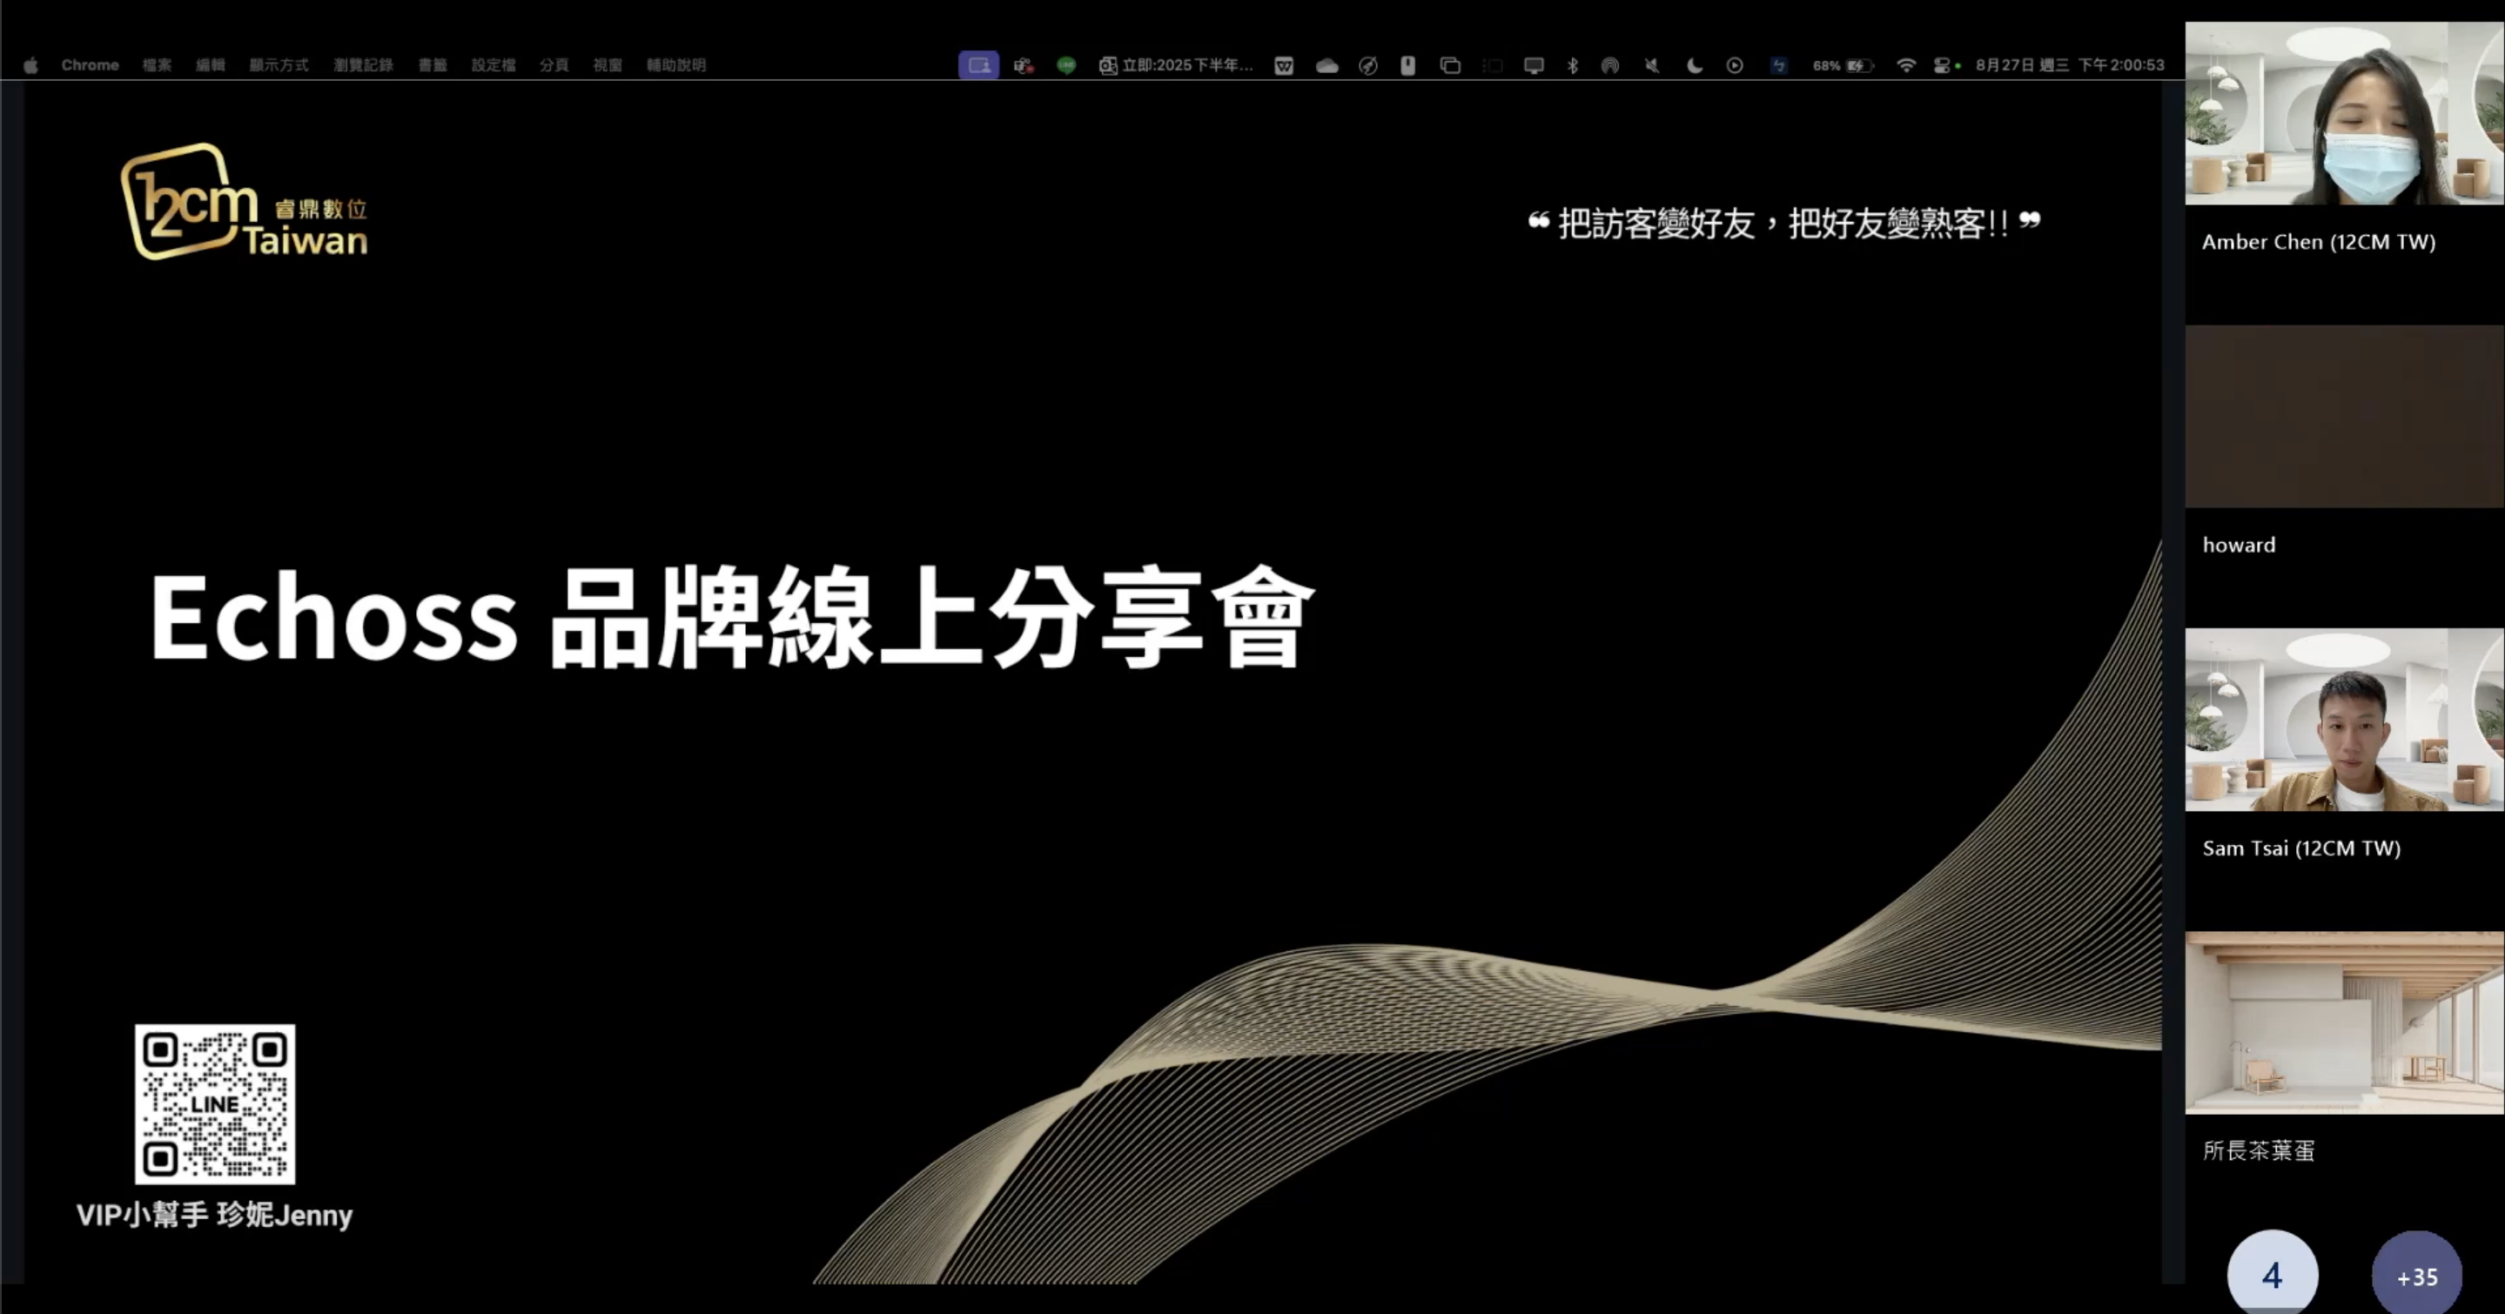This screenshot has height=1314, width=2505.
Task: Click the caption VIP小幫手 珍妮Jenny
Action: click(x=214, y=1215)
